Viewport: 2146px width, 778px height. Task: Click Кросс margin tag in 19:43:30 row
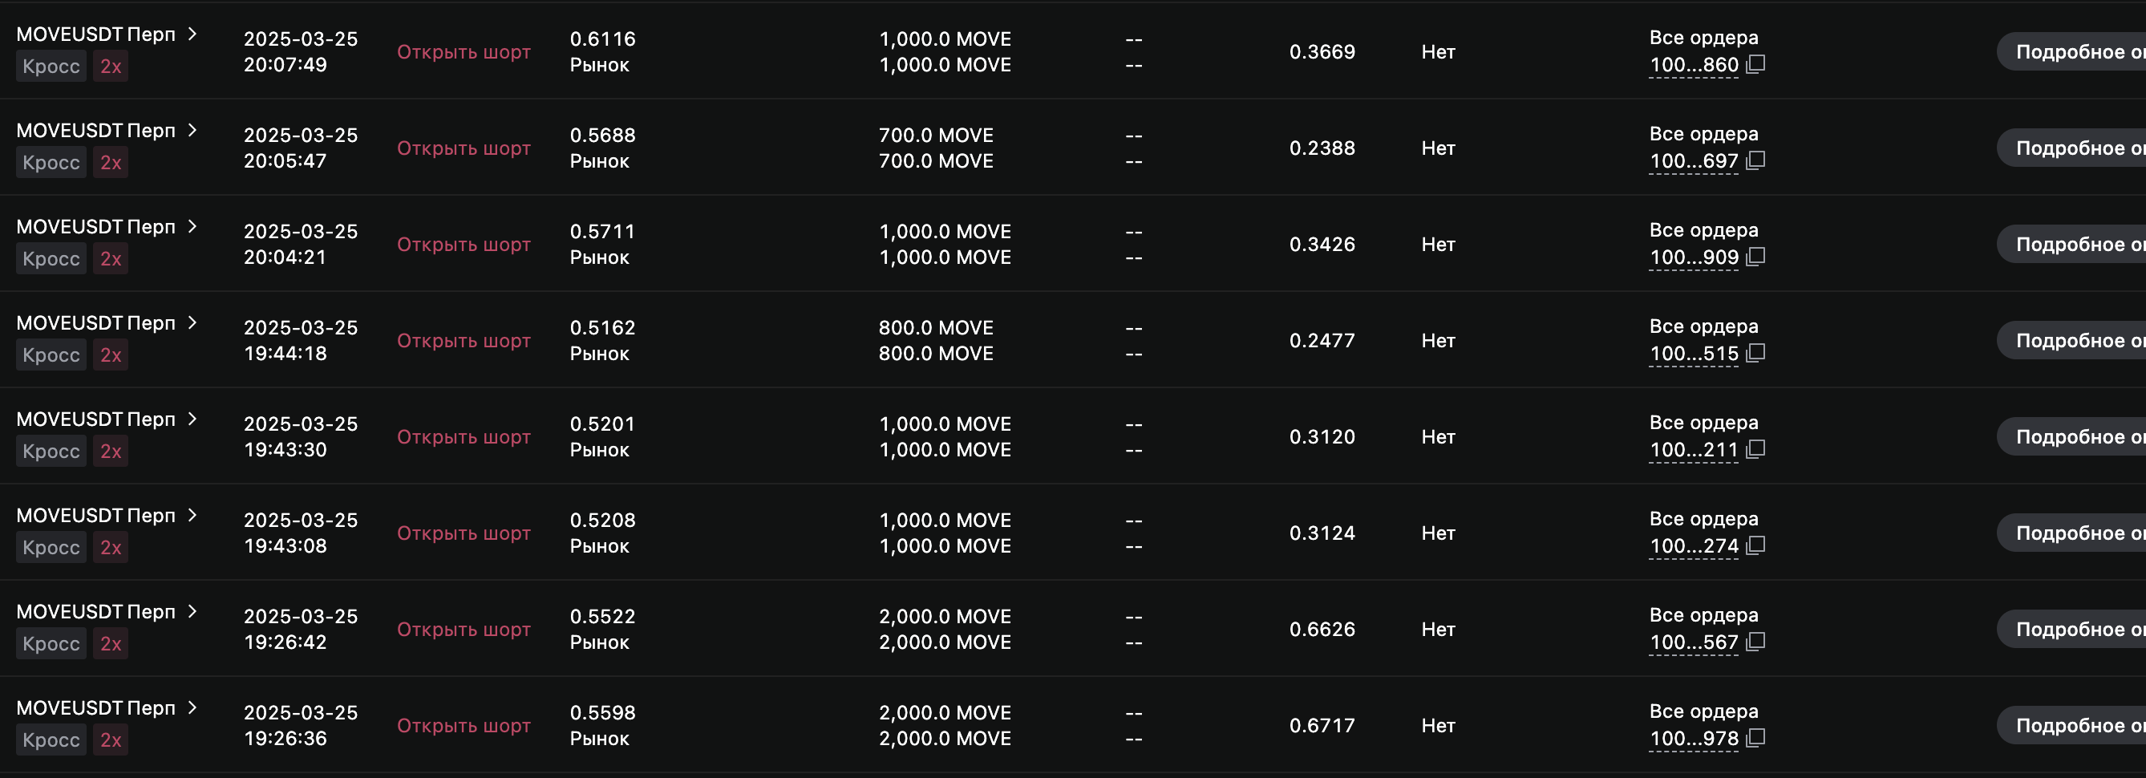point(51,452)
